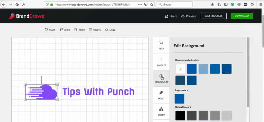Click the browser Forward arrow
This screenshot has width=264, height=122.
tap(10, 4)
